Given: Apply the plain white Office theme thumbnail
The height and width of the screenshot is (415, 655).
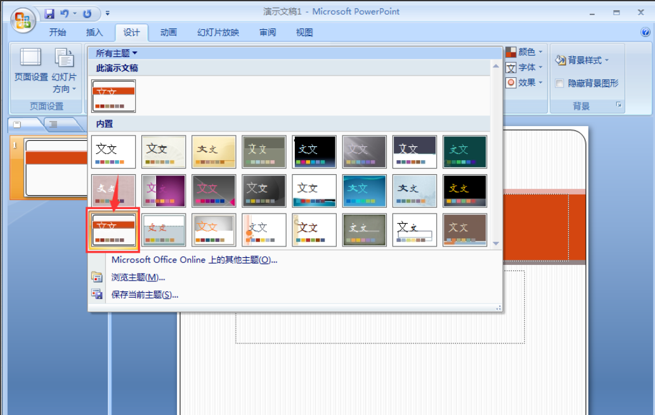Looking at the screenshot, I should 113,151.
